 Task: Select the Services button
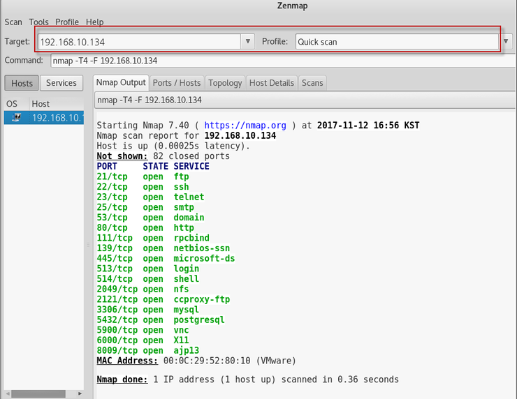pyautogui.click(x=61, y=83)
